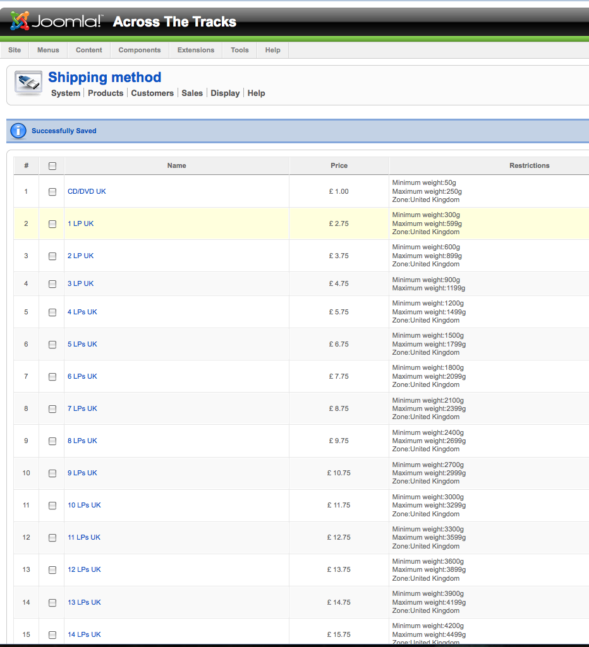Click the Shipping method page heading
Screen dimensions: 589x647
[104, 77]
